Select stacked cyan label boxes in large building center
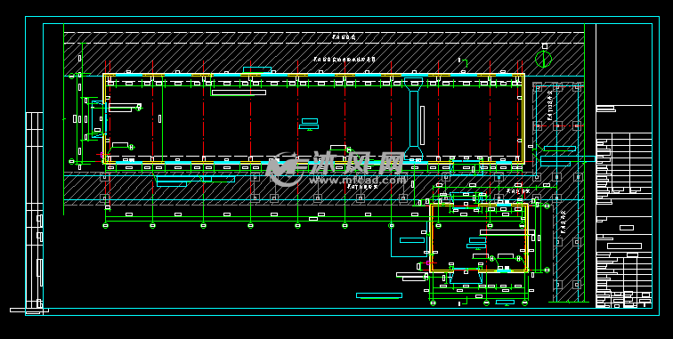The width and height of the screenshot is (673, 339). [309, 124]
